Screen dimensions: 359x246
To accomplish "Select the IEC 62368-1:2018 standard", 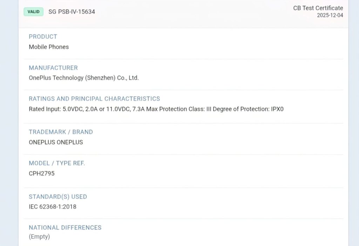I will click(53, 207).
